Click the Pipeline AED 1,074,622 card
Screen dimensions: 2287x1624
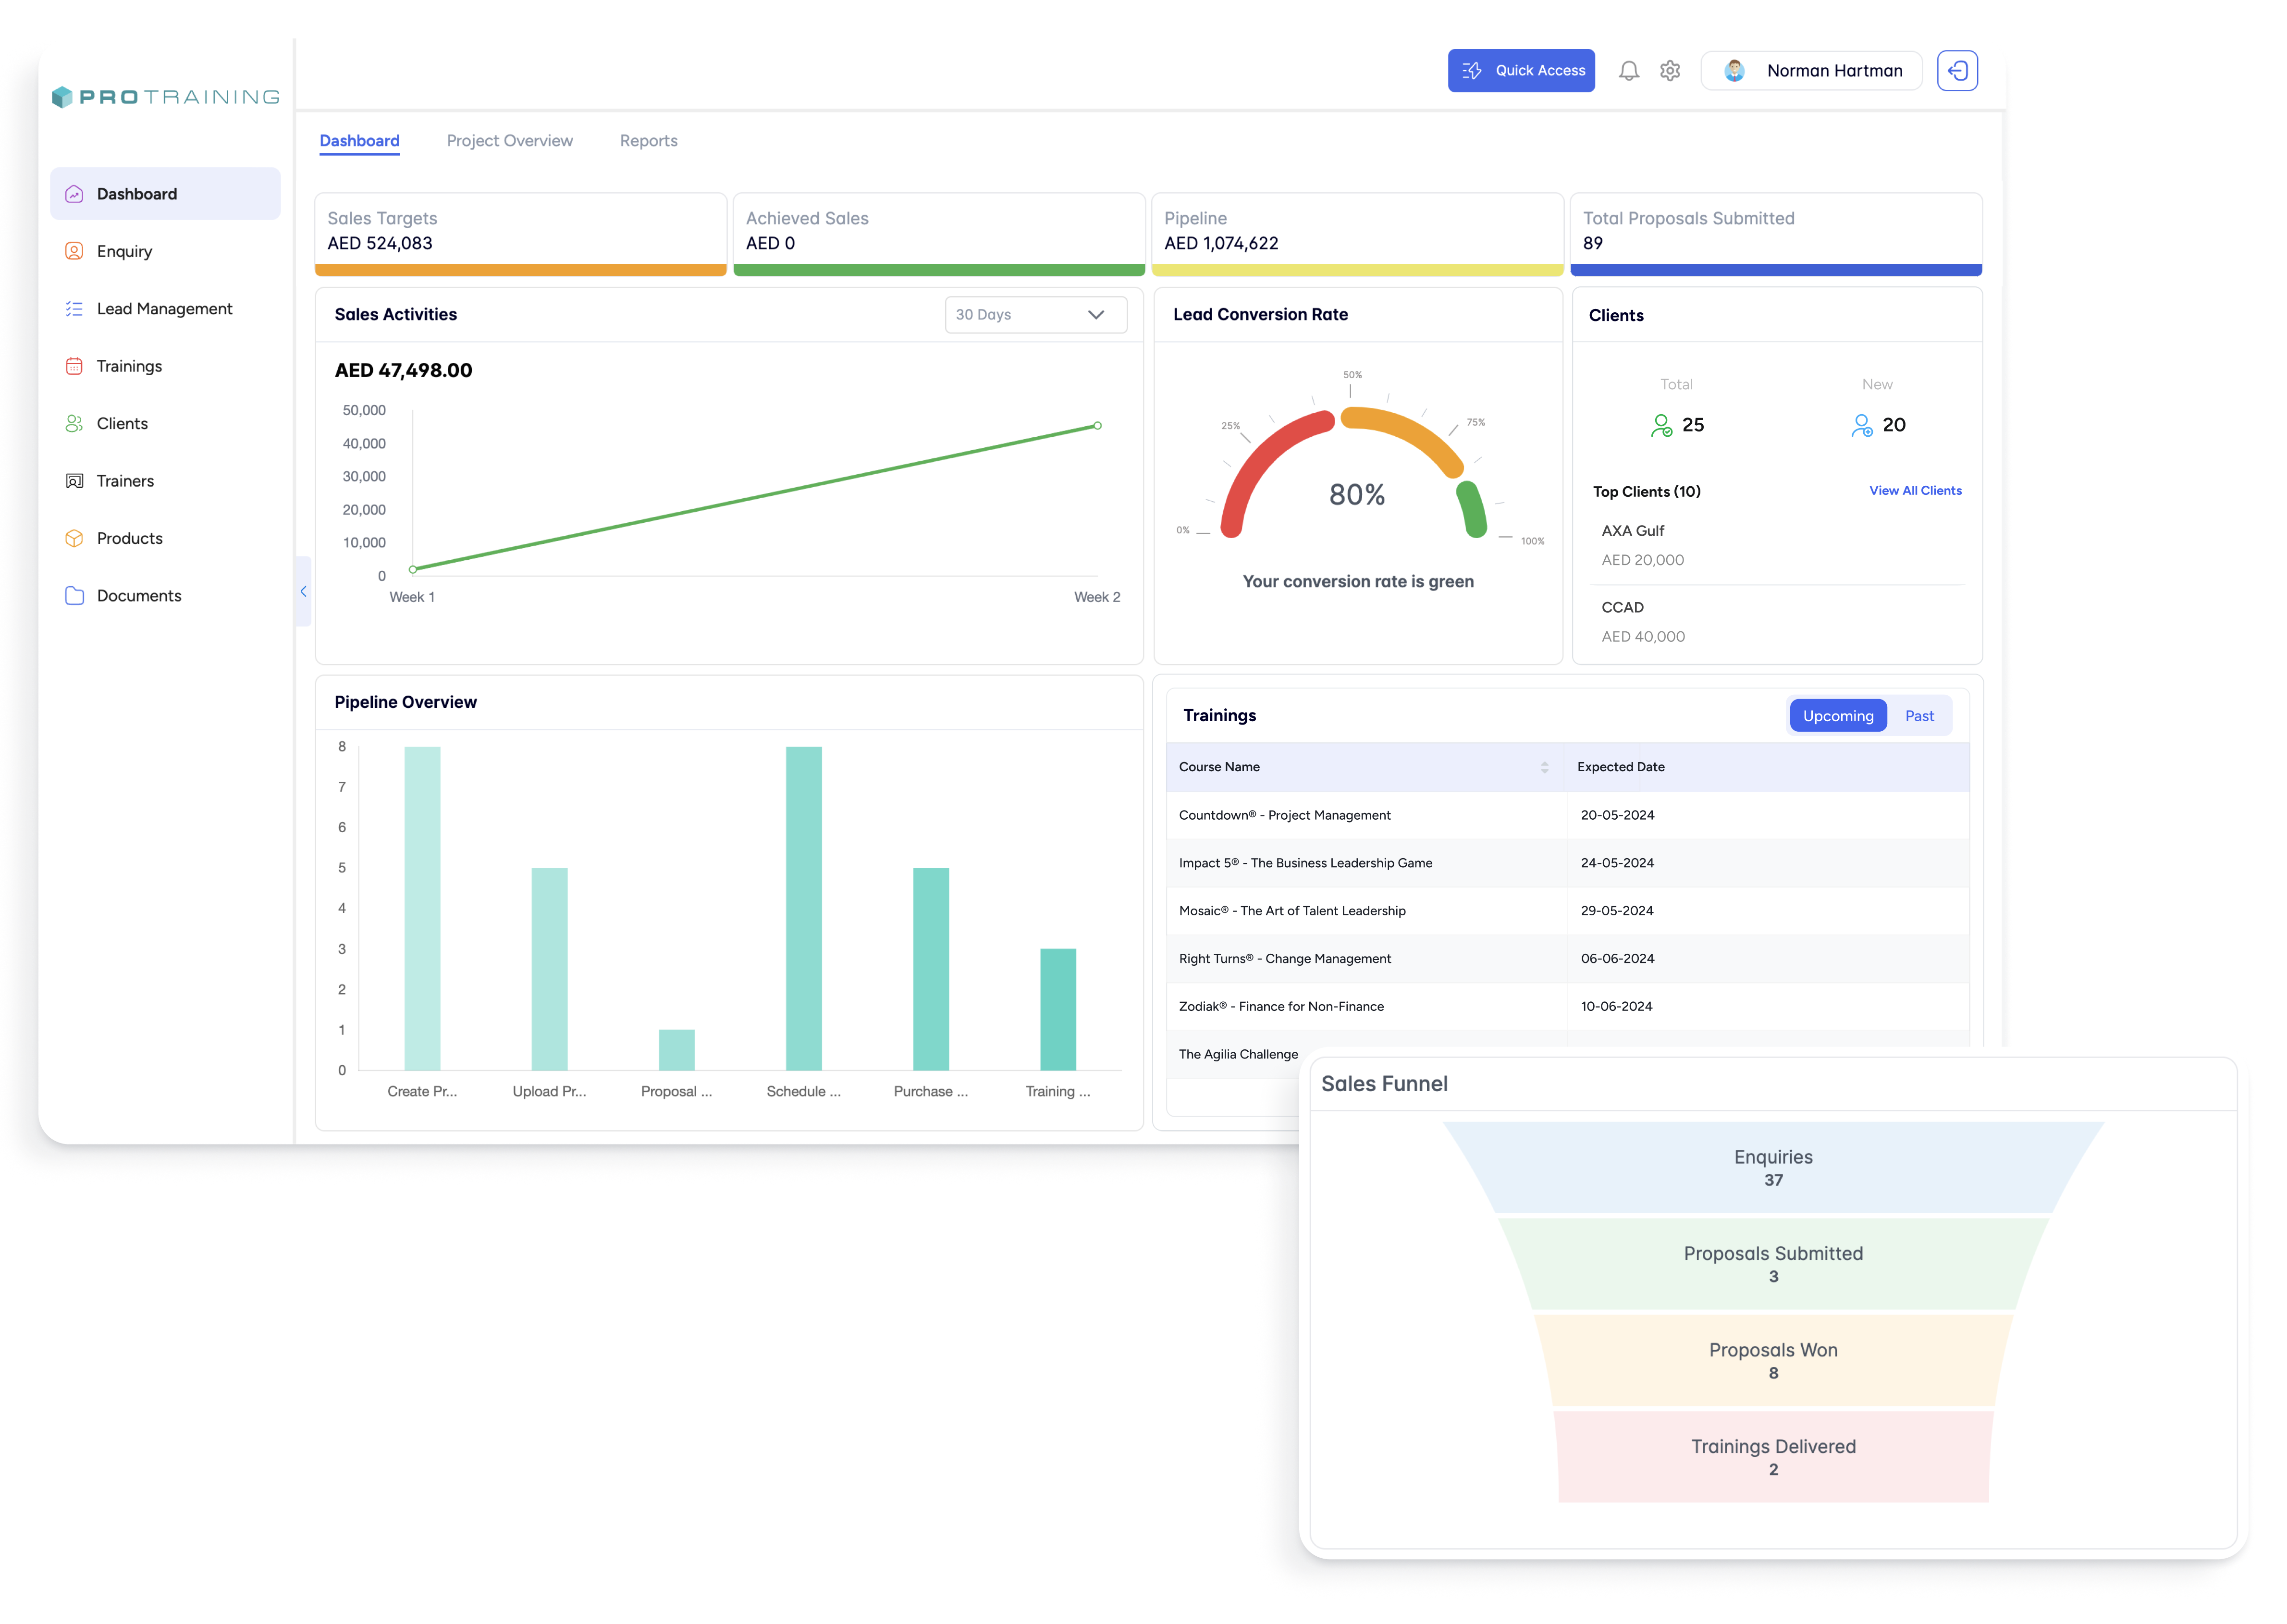1357,235
